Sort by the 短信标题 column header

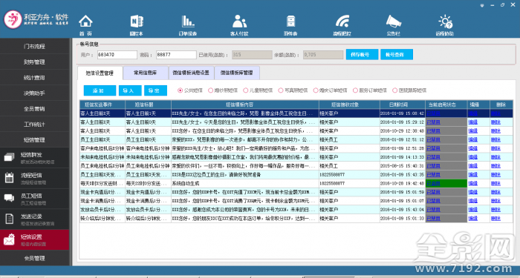149,105
